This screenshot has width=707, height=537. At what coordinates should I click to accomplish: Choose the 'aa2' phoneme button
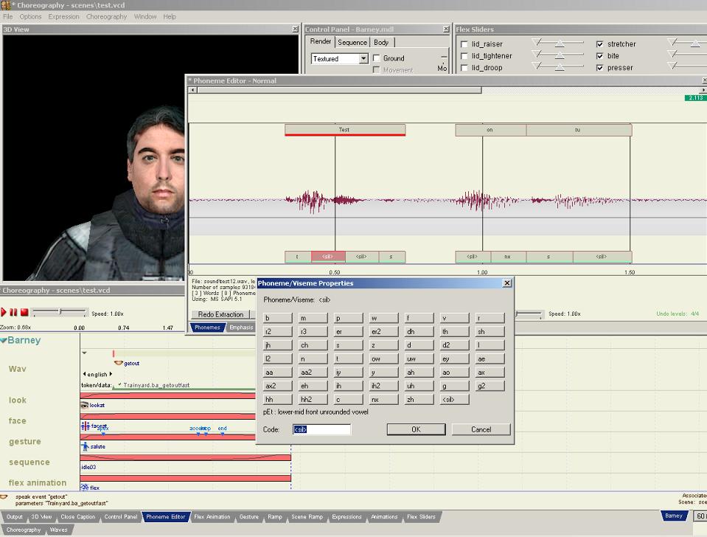point(313,373)
